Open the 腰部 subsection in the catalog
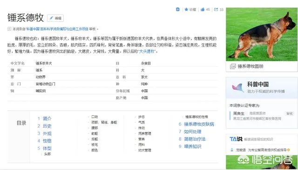Image resolution: width=298 pixels, height=170 pixels. click(95, 128)
